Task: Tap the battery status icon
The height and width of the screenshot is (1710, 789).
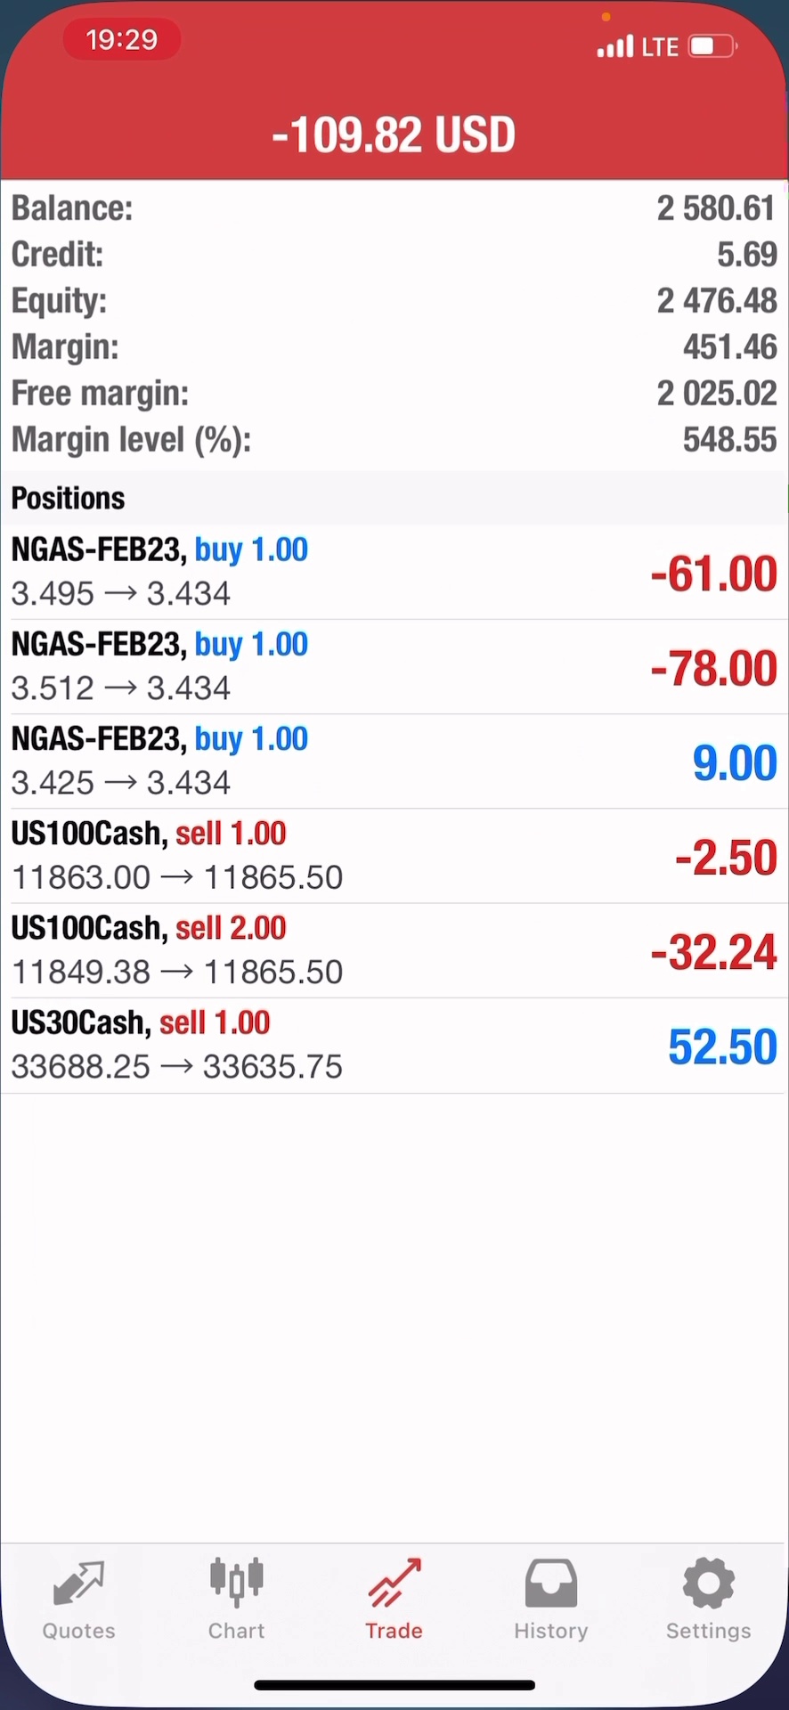Action: [x=712, y=46]
